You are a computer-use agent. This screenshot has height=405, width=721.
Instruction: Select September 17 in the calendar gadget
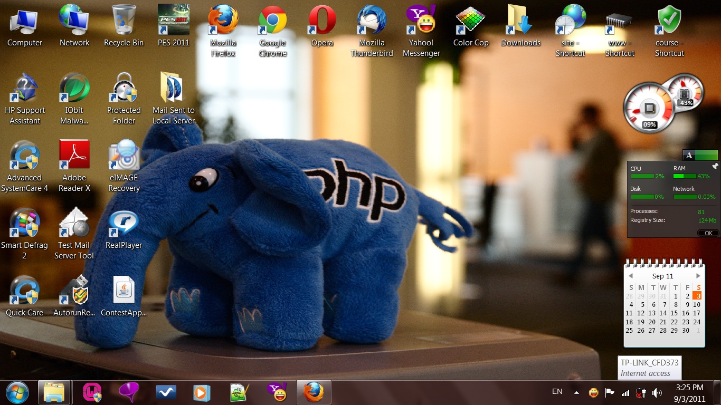(x=697, y=313)
